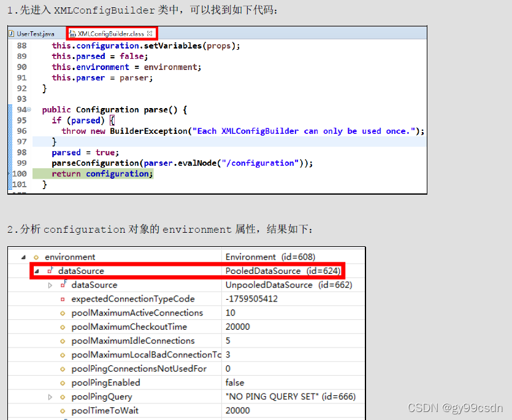The height and width of the screenshot is (420, 512).
Task: Click the poolMaximumActiveConnections field icon
Action: (63, 313)
